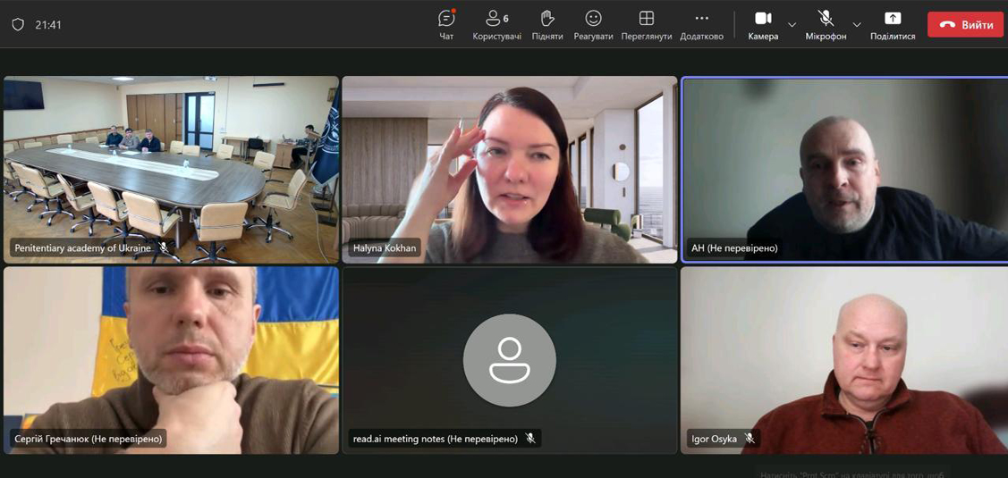Raise hand with Підняти button

click(547, 25)
